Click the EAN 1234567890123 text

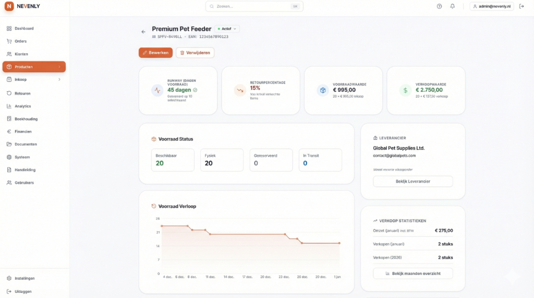click(208, 37)
